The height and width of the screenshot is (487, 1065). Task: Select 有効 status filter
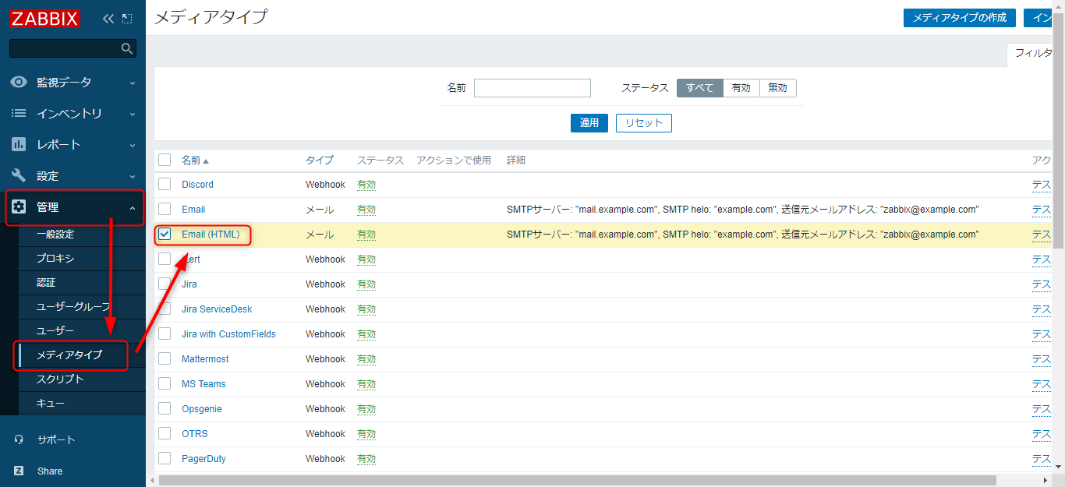tap(741, 88)
